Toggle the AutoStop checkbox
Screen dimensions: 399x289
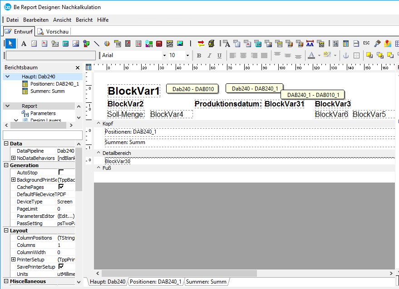(x=61, y=173)
